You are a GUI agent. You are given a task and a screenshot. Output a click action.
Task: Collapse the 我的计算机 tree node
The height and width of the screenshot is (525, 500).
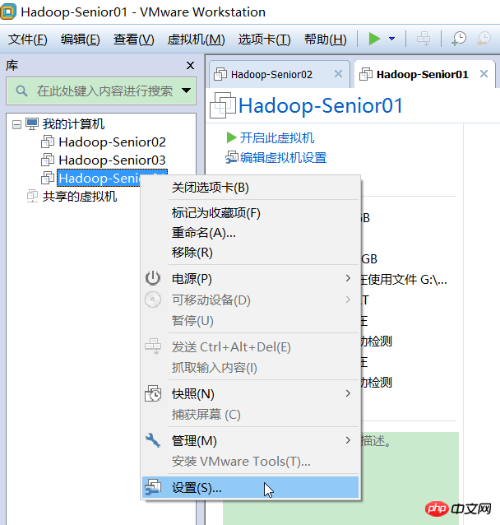(x=16, y=125)
